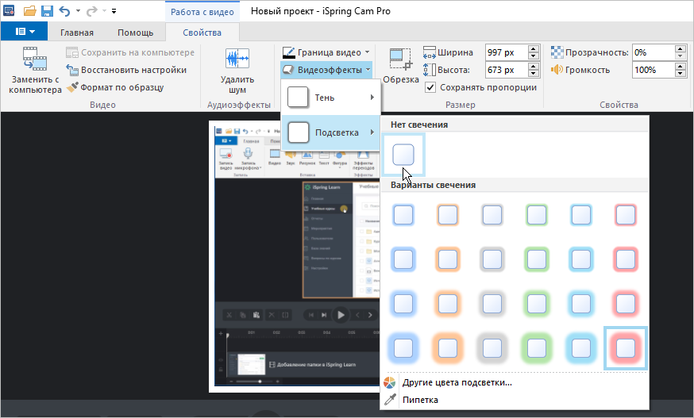
Task: Choose the Пипетка eyedropper option
Action: pyautogui.click(x=420, y=400)
